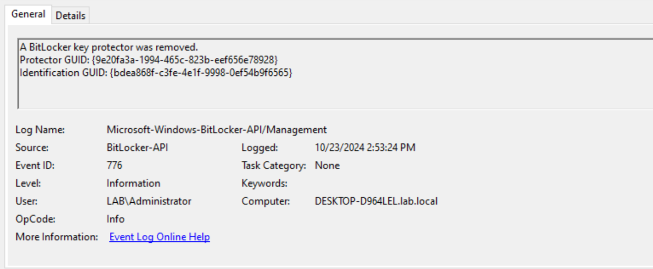Click the Computer value DESKTOP-D964LEL.lab.local
The image size is (653, 269).
[x=376, y=201]
